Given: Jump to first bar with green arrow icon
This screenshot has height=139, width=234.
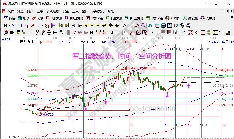Looking at the screenshot, I should [61, 26].
